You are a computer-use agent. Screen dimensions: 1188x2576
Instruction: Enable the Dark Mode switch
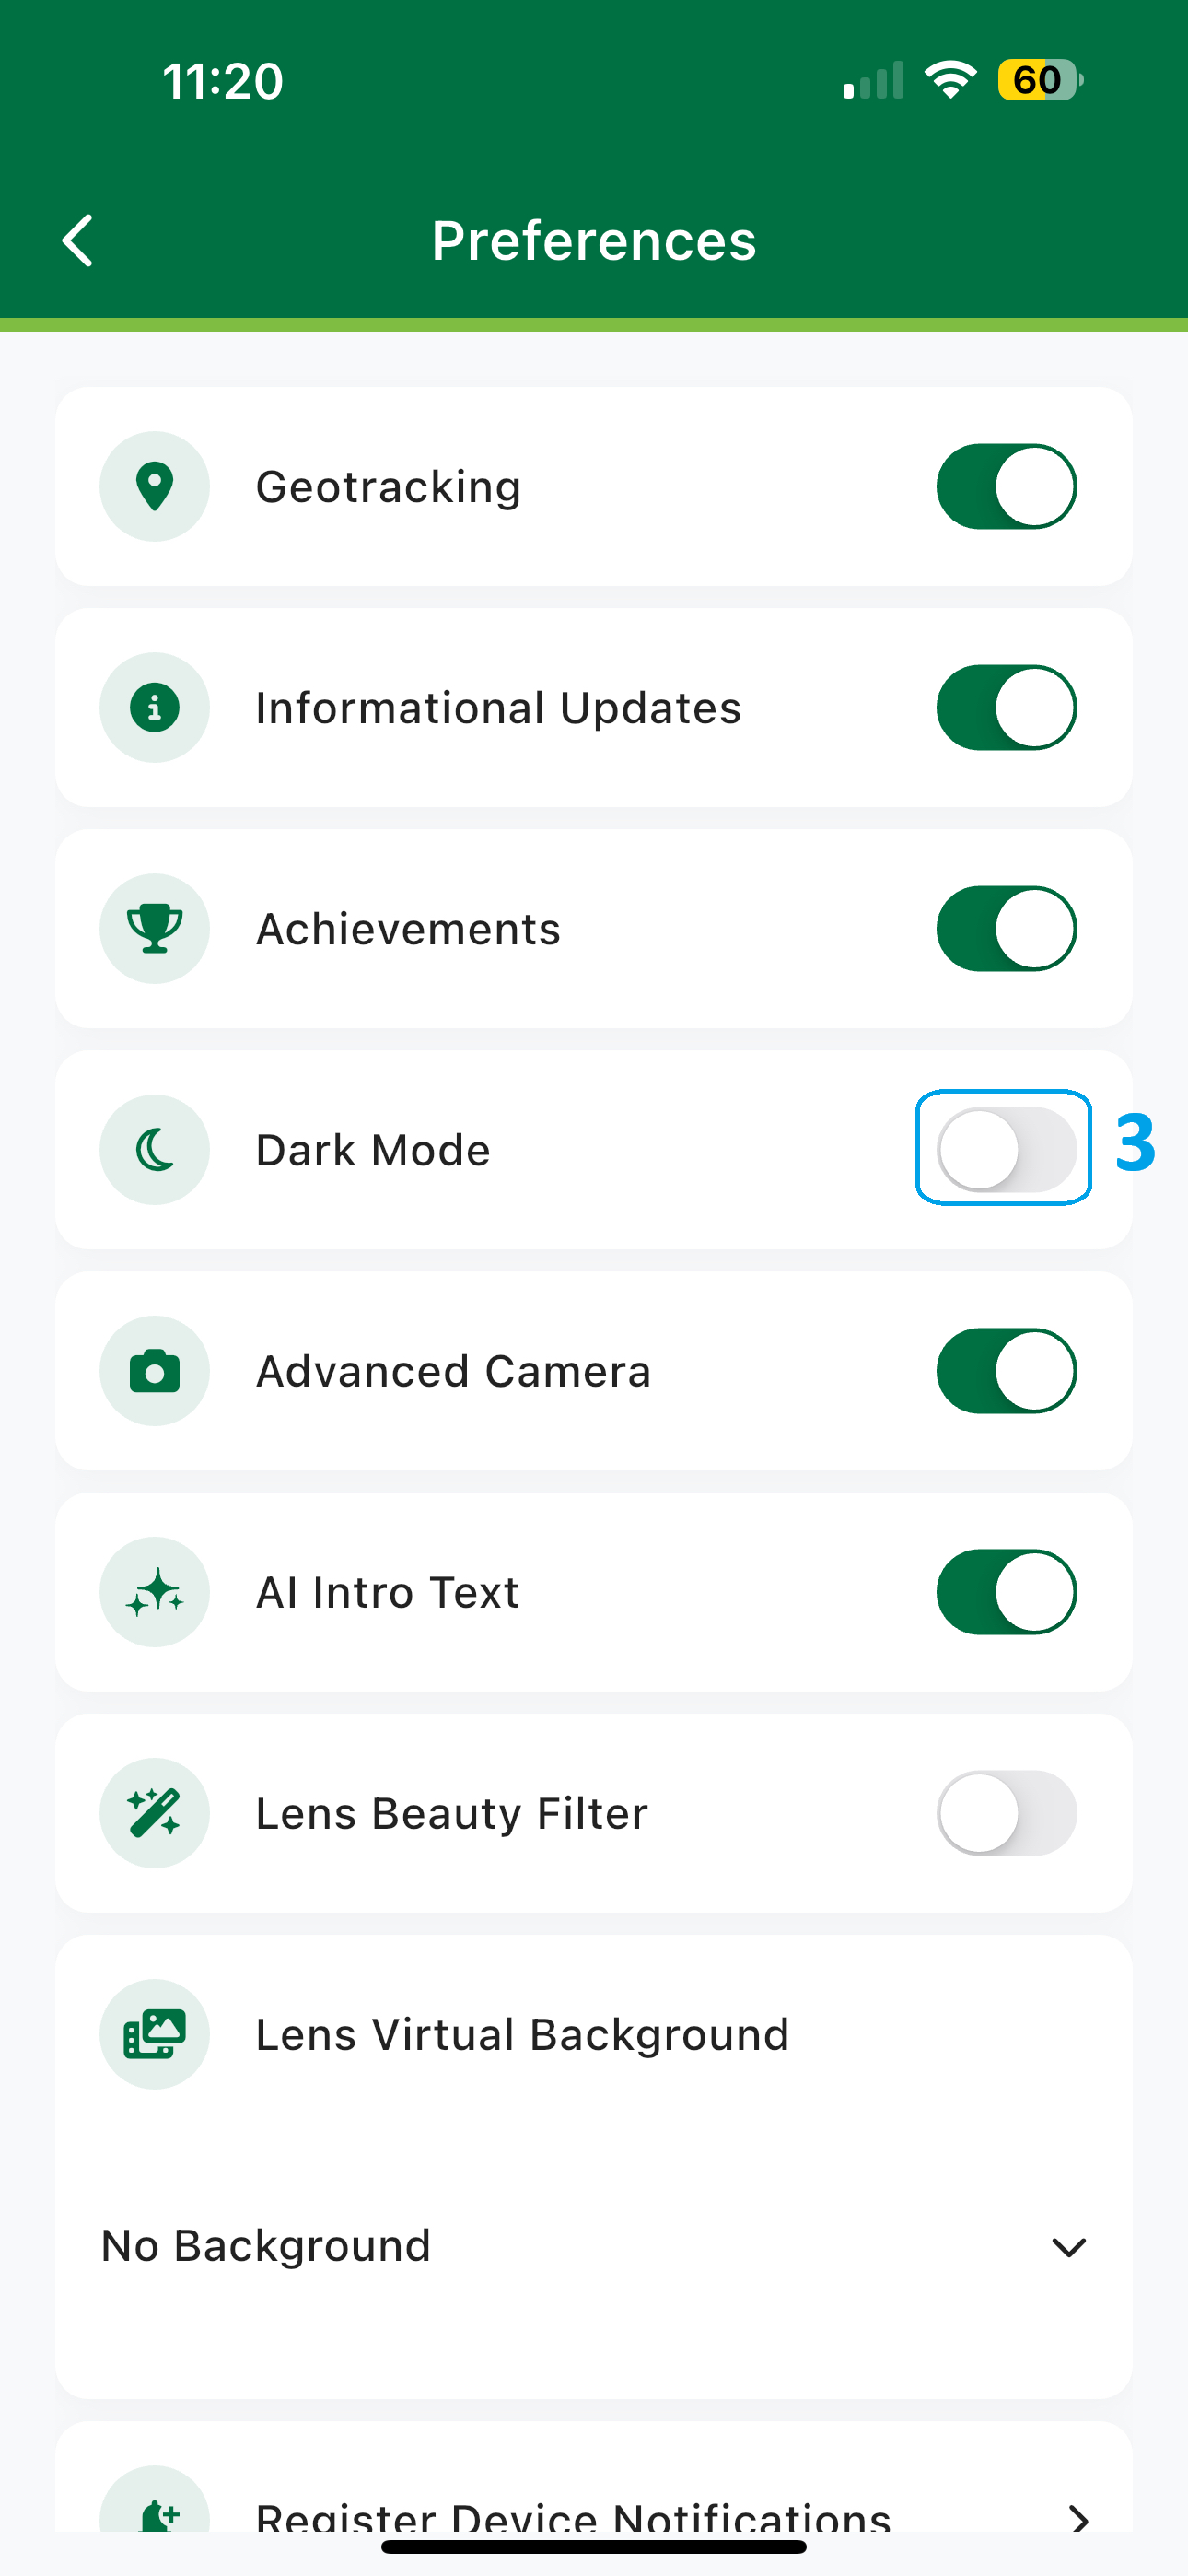[x=1006, y=1150]
